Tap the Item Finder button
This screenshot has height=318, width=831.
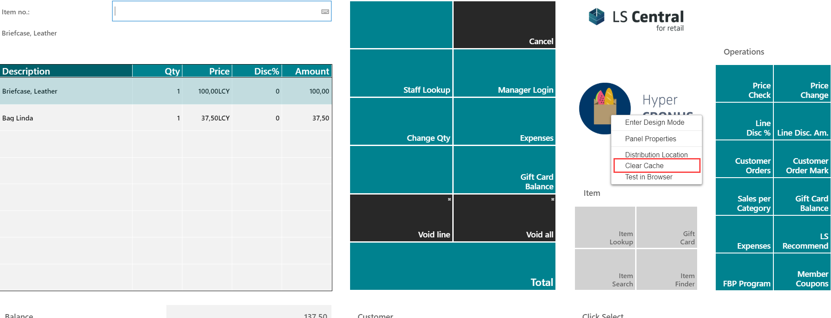tap(667, 269)
